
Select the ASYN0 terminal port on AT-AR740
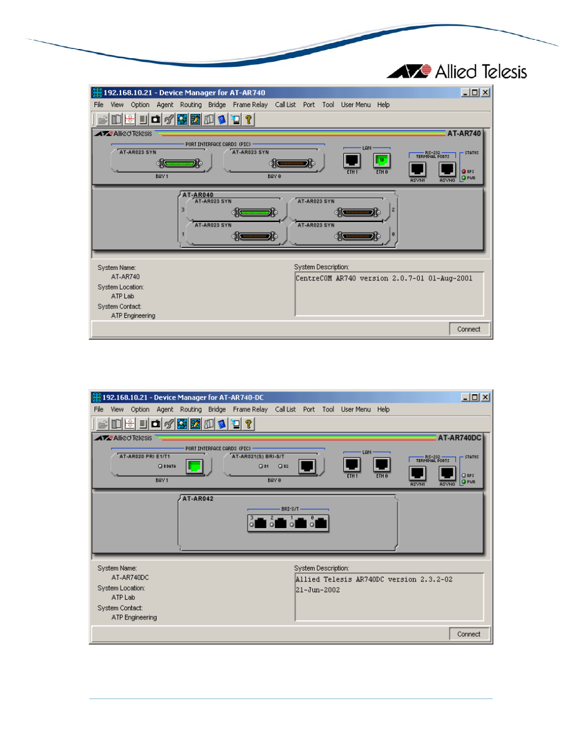point(447,169)
